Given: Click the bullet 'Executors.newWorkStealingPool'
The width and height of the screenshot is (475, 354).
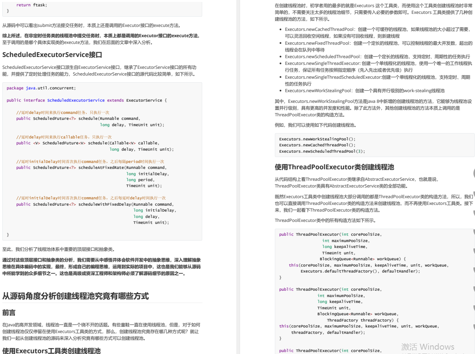Looking at the screenshot, I should pyautogui.click(x=365, y=91).
